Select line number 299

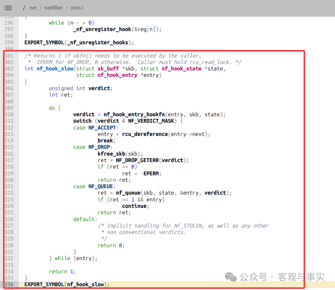point(9,42)
